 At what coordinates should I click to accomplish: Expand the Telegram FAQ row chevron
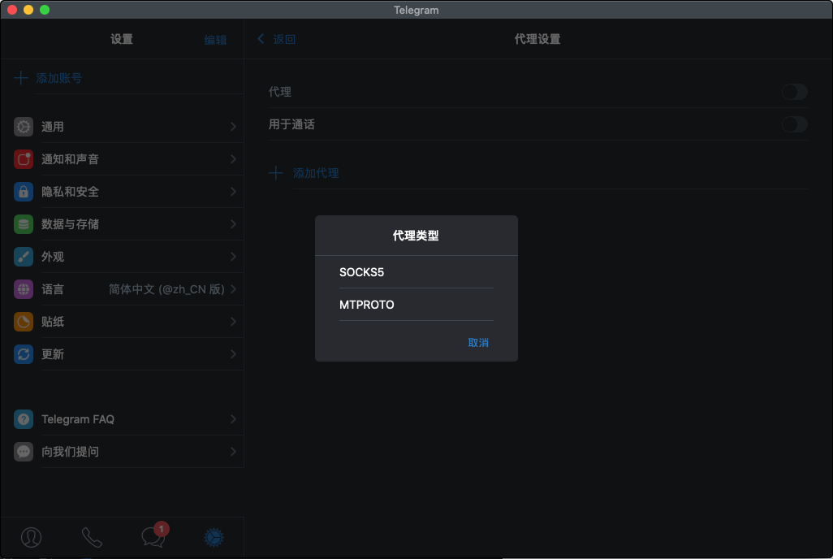click(x=233, y=419)
